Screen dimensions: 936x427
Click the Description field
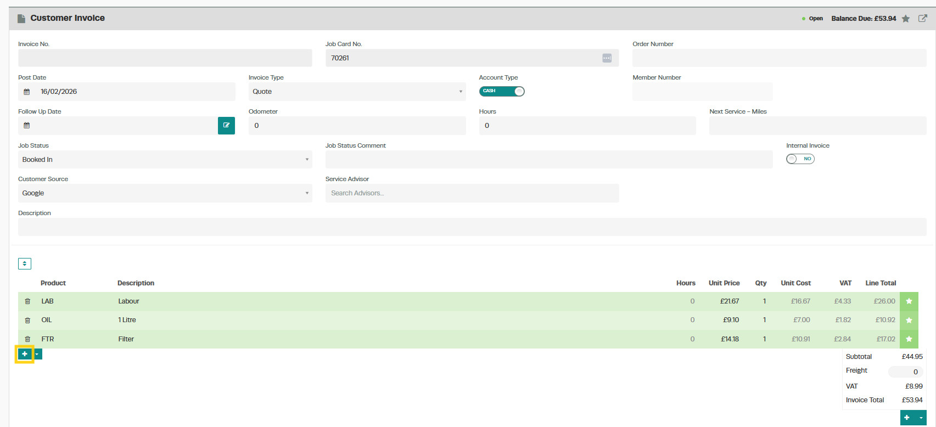click(472, 227)
